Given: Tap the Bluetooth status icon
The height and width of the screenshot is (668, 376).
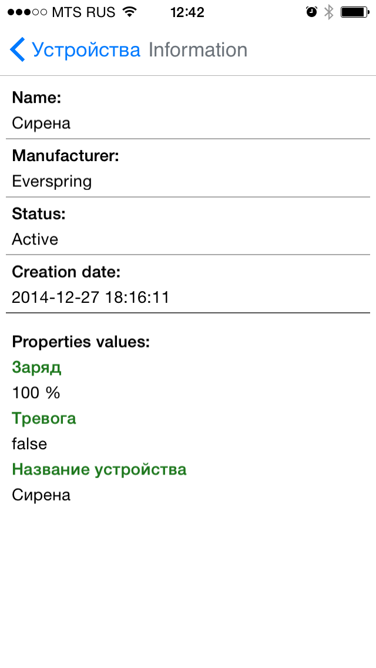Looking at the screenshot, I should (329, 12).
